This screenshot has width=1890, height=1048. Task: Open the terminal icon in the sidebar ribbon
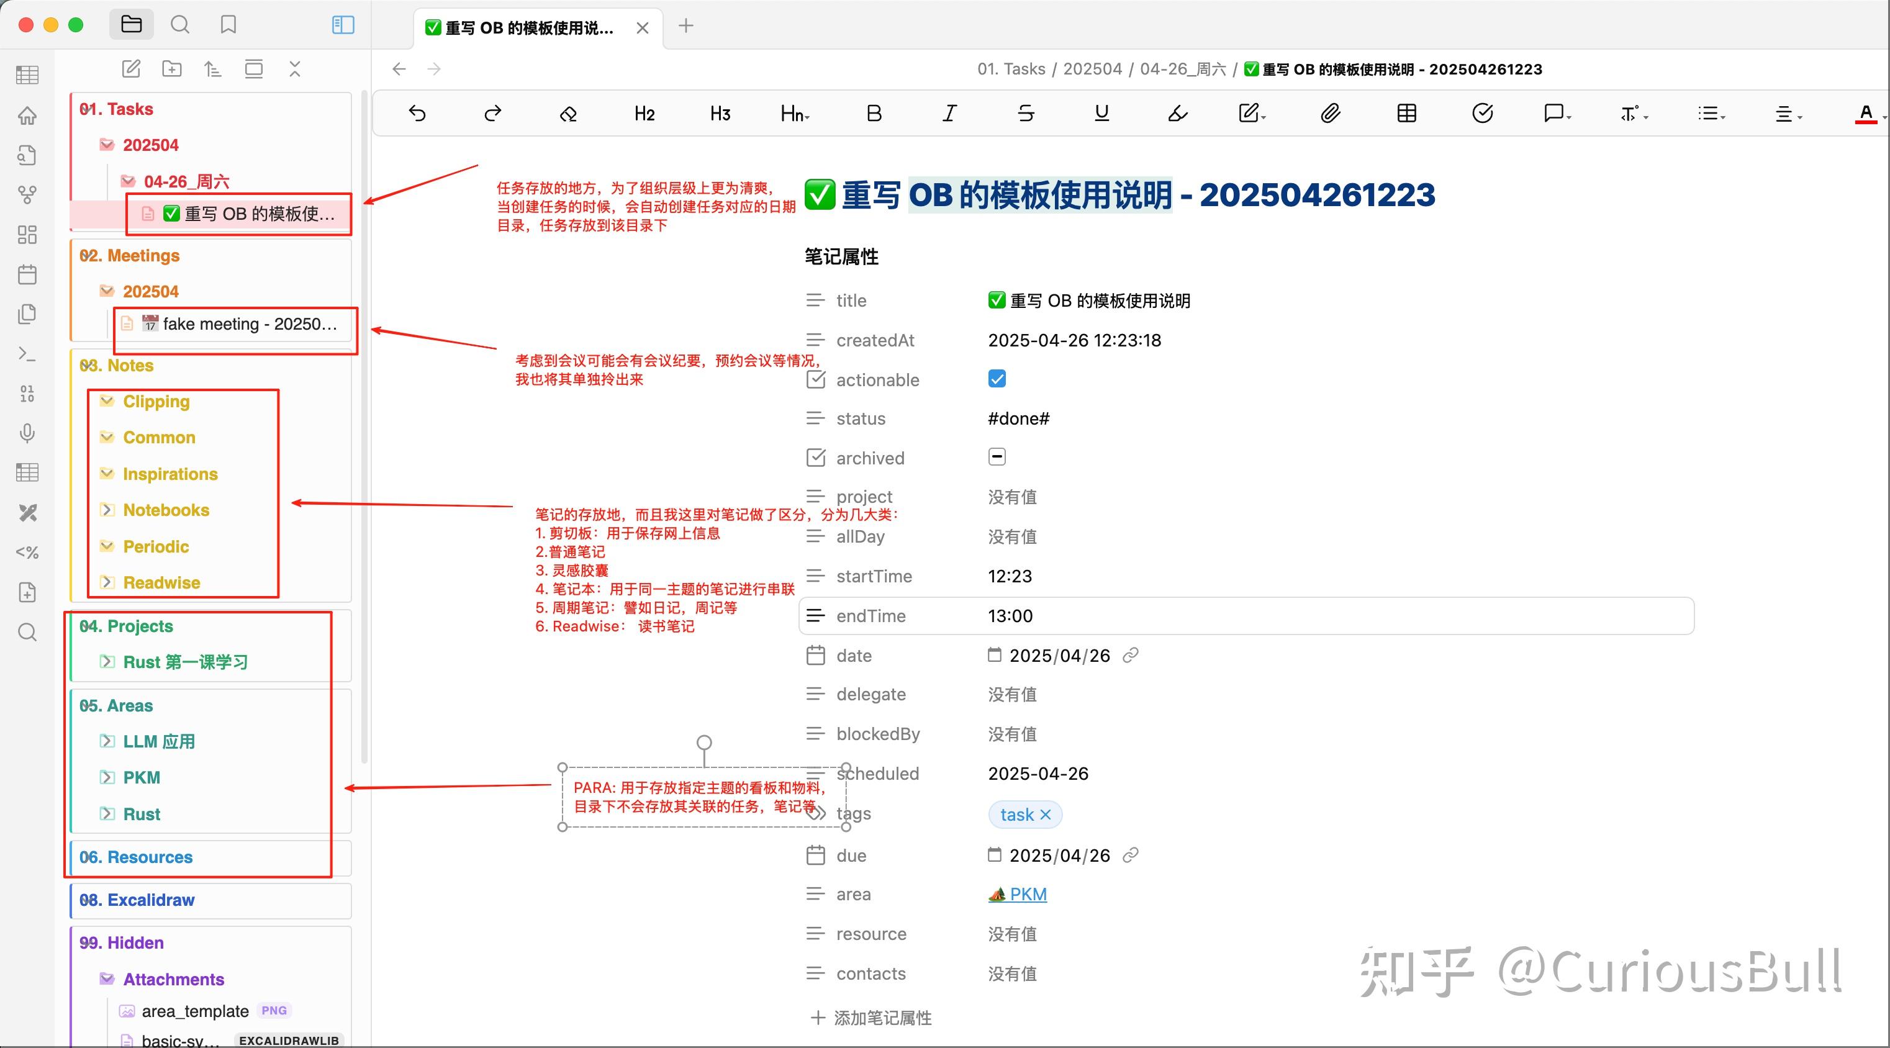point(27,354)
